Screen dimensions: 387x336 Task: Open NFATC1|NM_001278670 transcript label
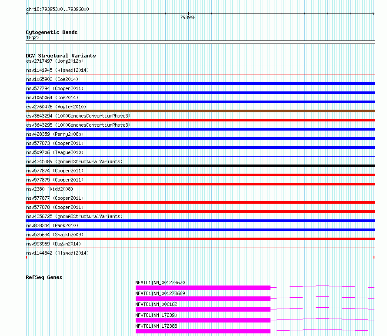coord(160,282)
